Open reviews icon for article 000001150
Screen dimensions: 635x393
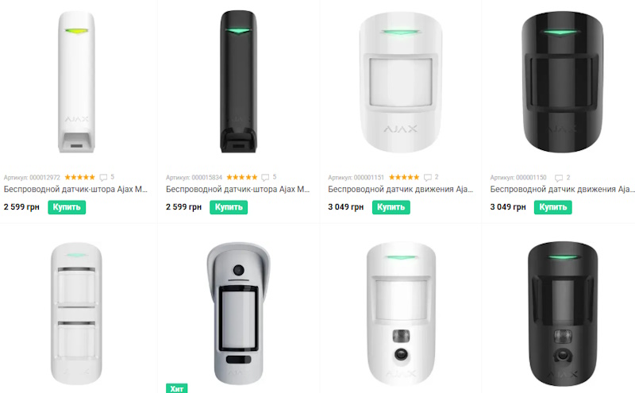pyautogui.click(x=559, y=177)
